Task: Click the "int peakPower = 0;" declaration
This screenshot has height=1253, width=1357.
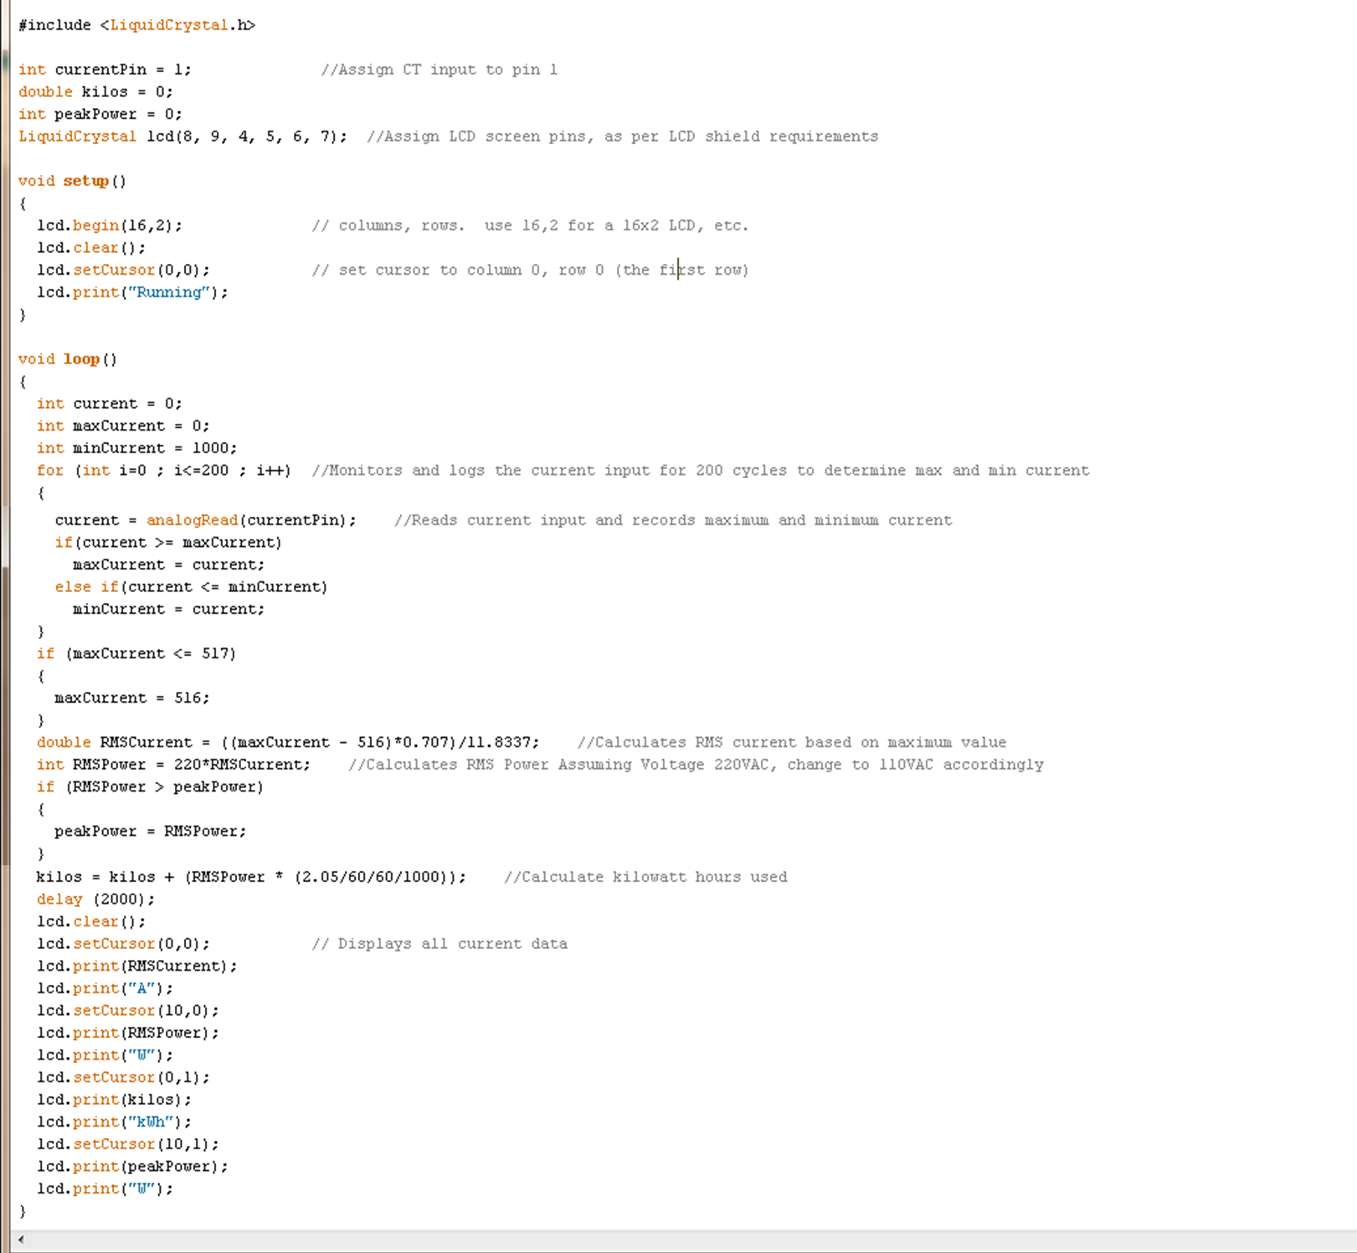Action: pos(100,114)
